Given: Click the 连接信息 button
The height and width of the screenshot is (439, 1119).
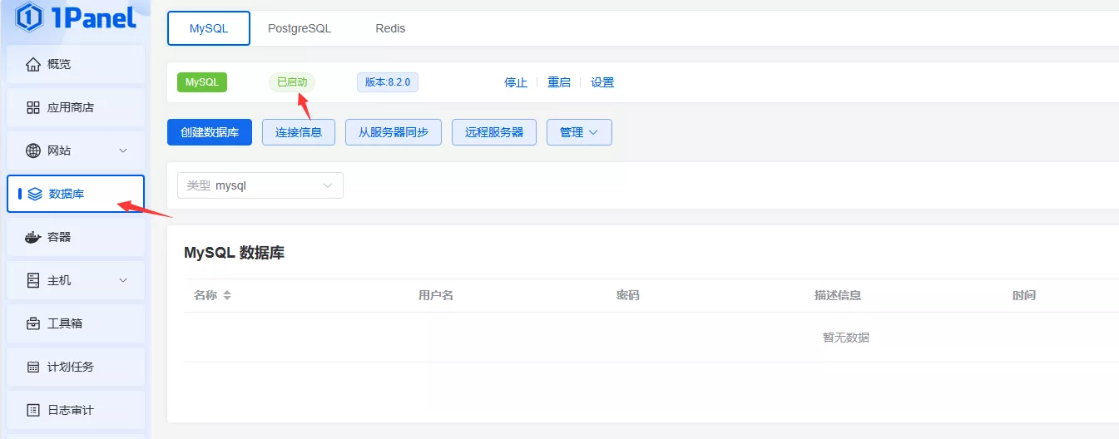Looking at the screenshot, I should tap(299, 132).
